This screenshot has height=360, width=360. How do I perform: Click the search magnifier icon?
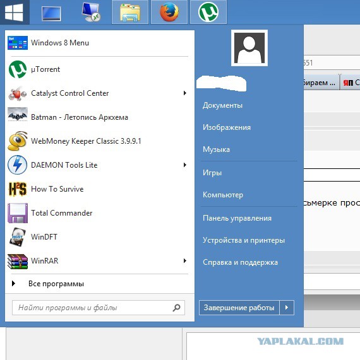(x=176, y=308)
